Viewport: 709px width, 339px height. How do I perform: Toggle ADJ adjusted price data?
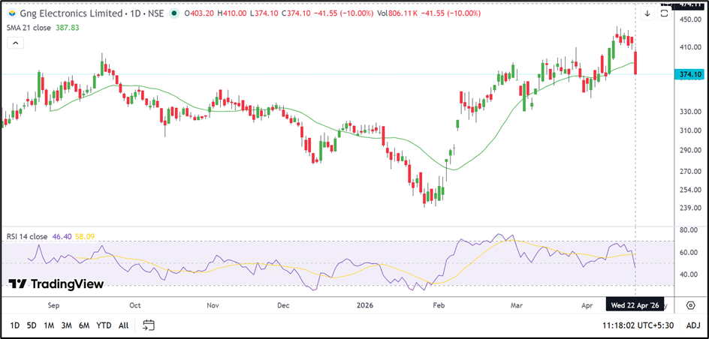pyautogui.click(x=693, y=325)
